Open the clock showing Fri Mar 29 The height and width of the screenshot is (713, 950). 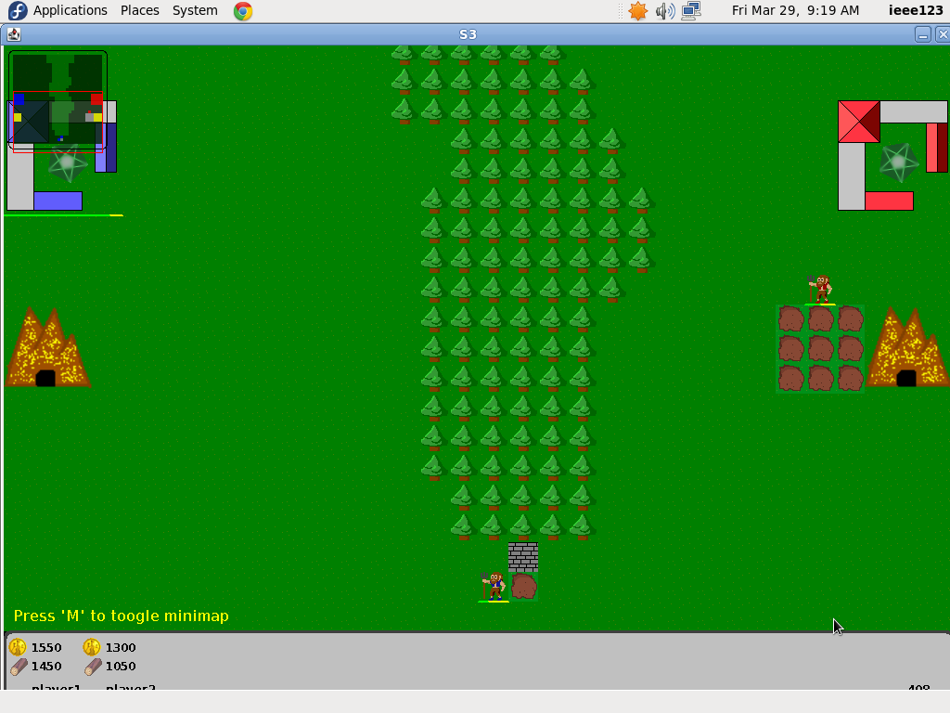coord(795,10)
